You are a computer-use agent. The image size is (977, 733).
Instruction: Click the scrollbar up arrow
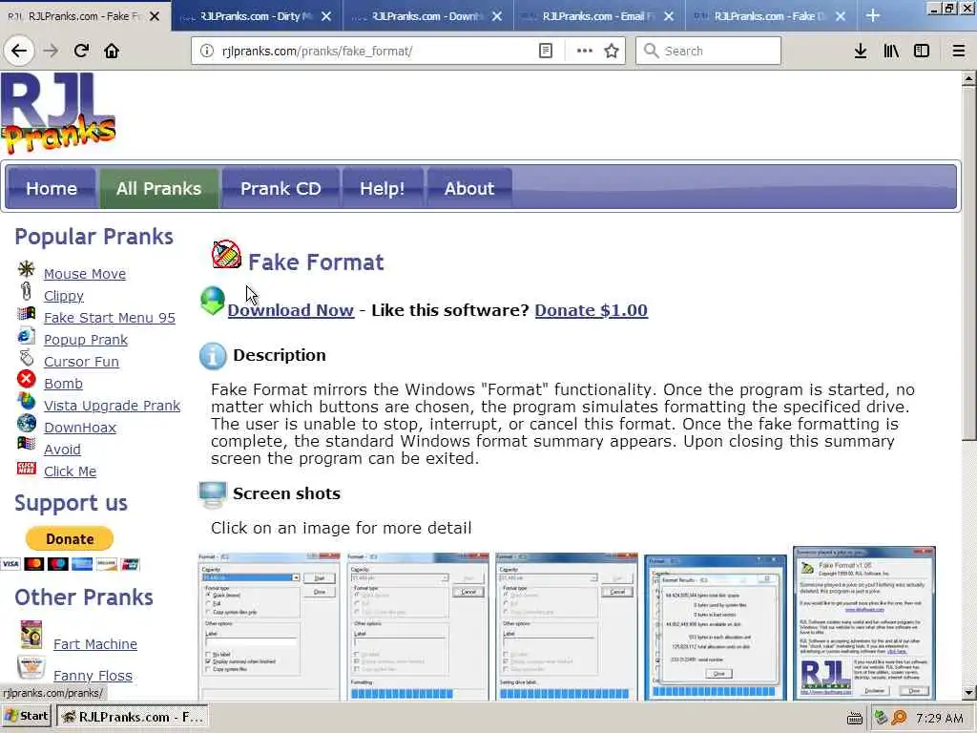968,78
